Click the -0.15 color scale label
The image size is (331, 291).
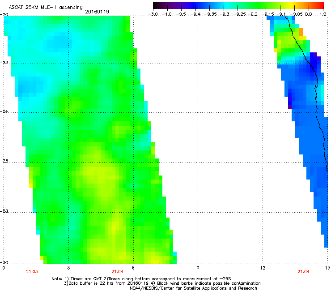(x=267, y=14)
